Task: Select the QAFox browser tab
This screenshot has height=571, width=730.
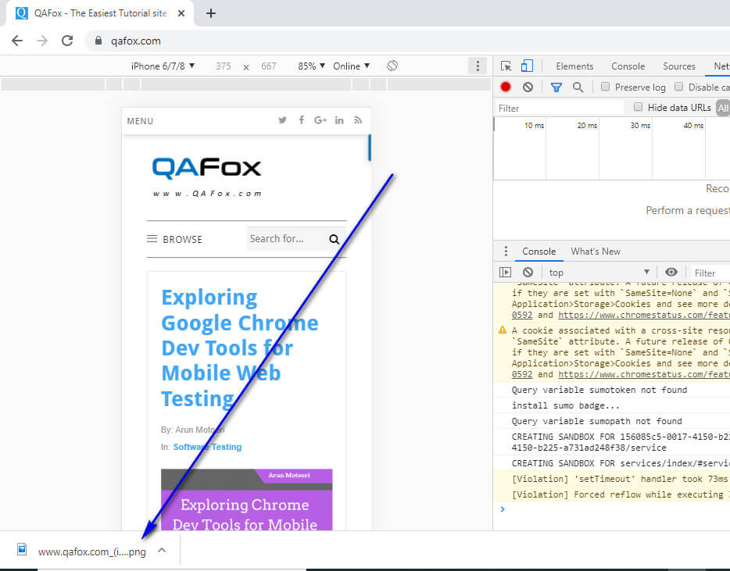Action: [x=100, y=13]
